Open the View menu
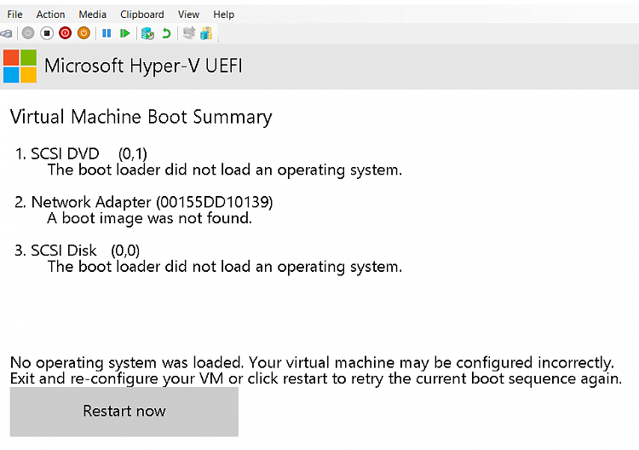Viewport: 639px width, 450px height. point(188,14)
